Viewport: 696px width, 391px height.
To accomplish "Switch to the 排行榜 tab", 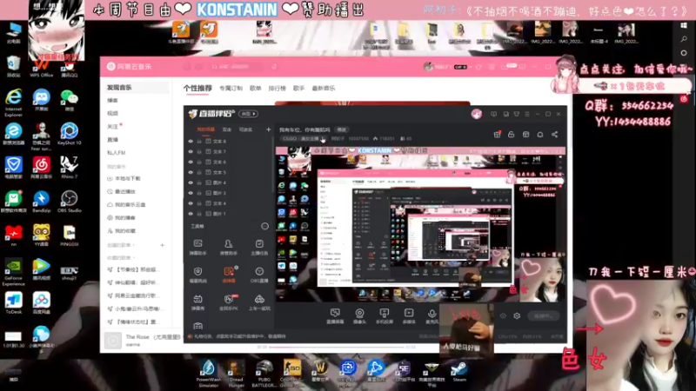I will click(x=277, y=89).
